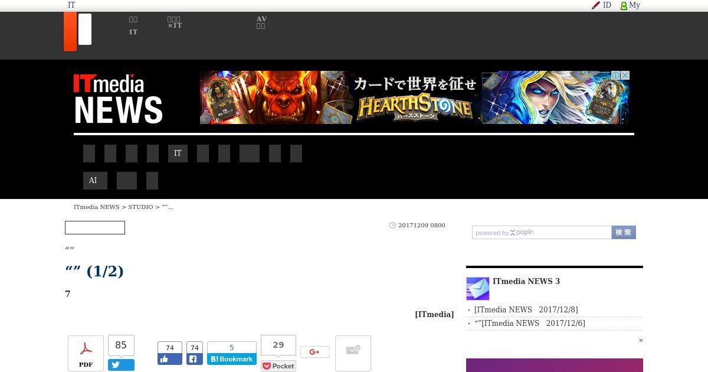This screenshot has width=708, height=372.
Task: Add to Hatena with the B! Bookmark button
Action: (232, 359)
